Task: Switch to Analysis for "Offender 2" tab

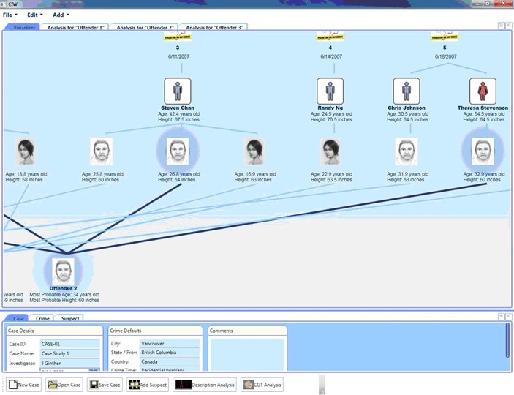Action: [145, 27]
